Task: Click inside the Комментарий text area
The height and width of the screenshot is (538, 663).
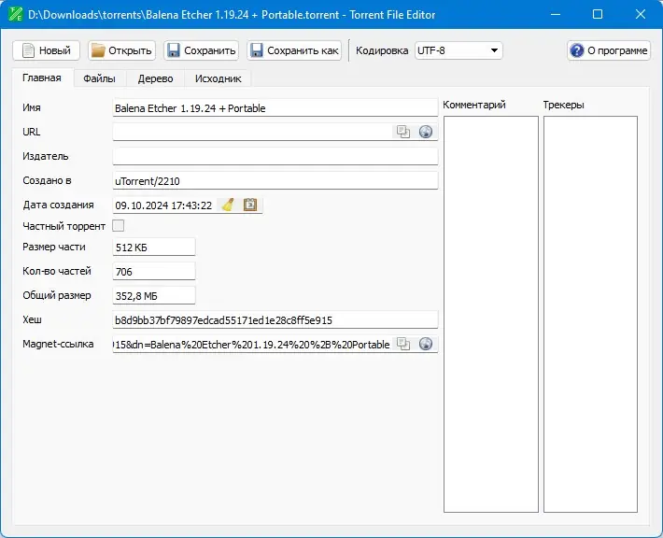Action: [491, 314]
